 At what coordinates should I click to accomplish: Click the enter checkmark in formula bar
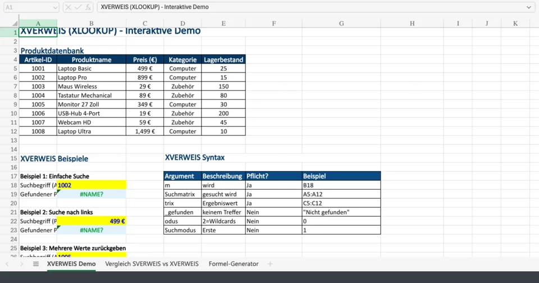(x=78, y=7)
